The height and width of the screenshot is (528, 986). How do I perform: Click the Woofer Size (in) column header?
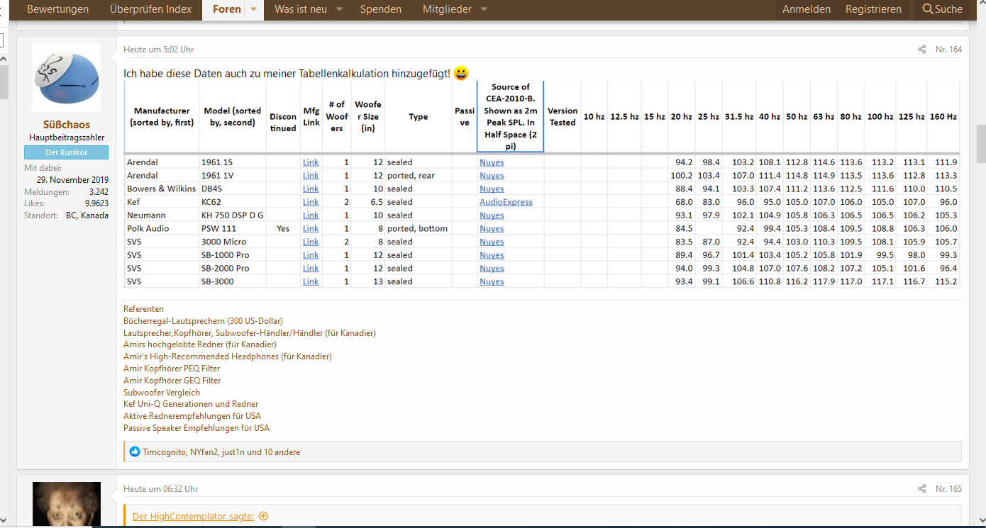(367, 117)
